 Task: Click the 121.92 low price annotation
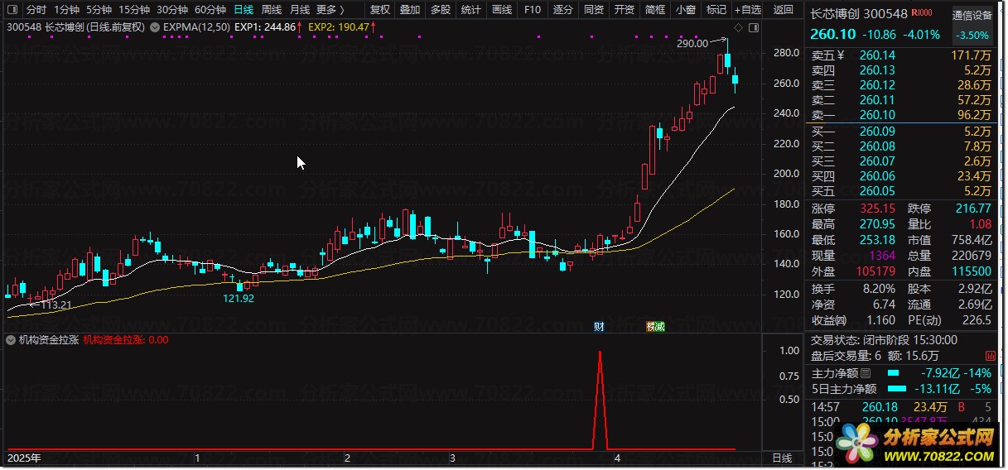coord(239,298)
